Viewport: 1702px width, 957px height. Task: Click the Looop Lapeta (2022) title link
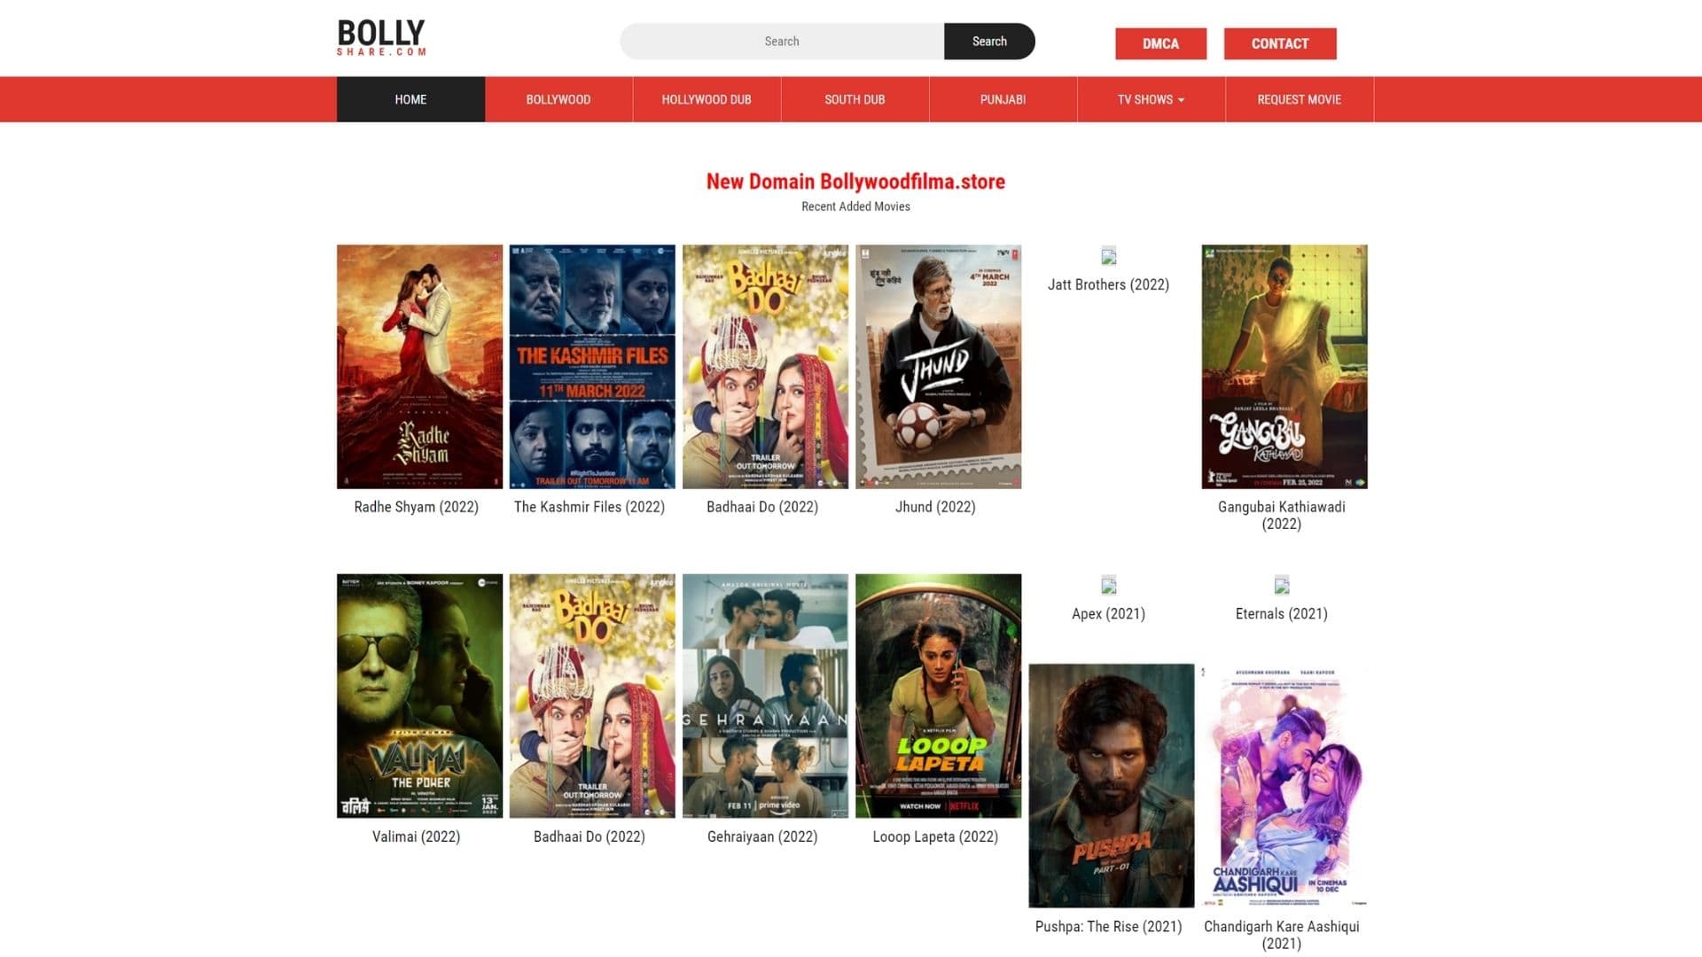pyautogui.click(x=935, y=836)
